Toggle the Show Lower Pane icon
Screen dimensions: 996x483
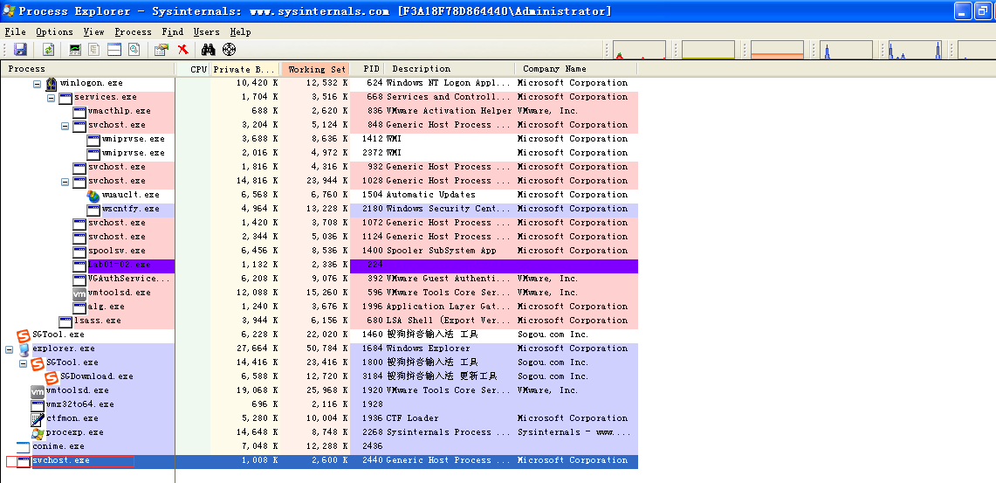tap(114, 50)
